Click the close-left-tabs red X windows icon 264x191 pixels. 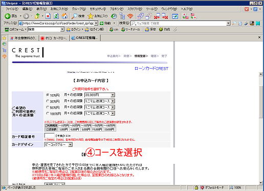click(x=157, y=16)
